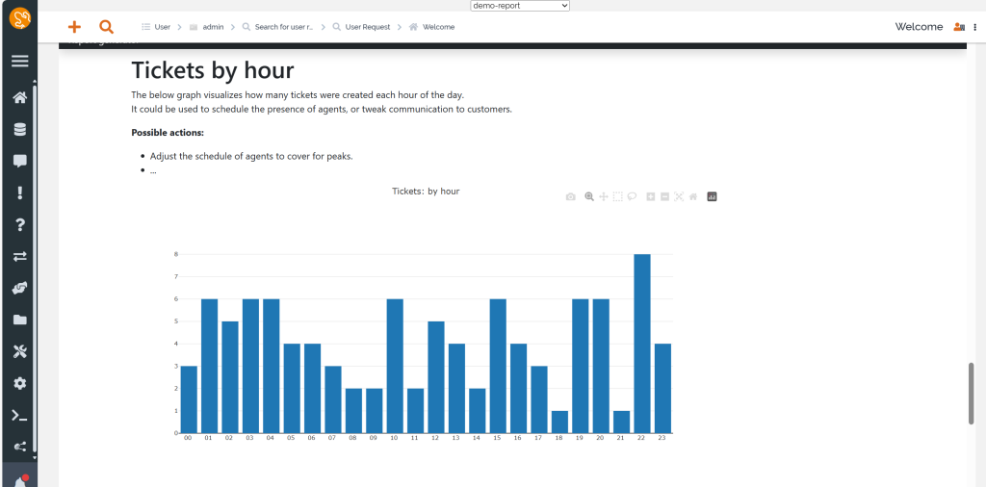This screenshot has height=487, width=986.
Task: Select the User breadcrumb item
Action: [162, 27]
